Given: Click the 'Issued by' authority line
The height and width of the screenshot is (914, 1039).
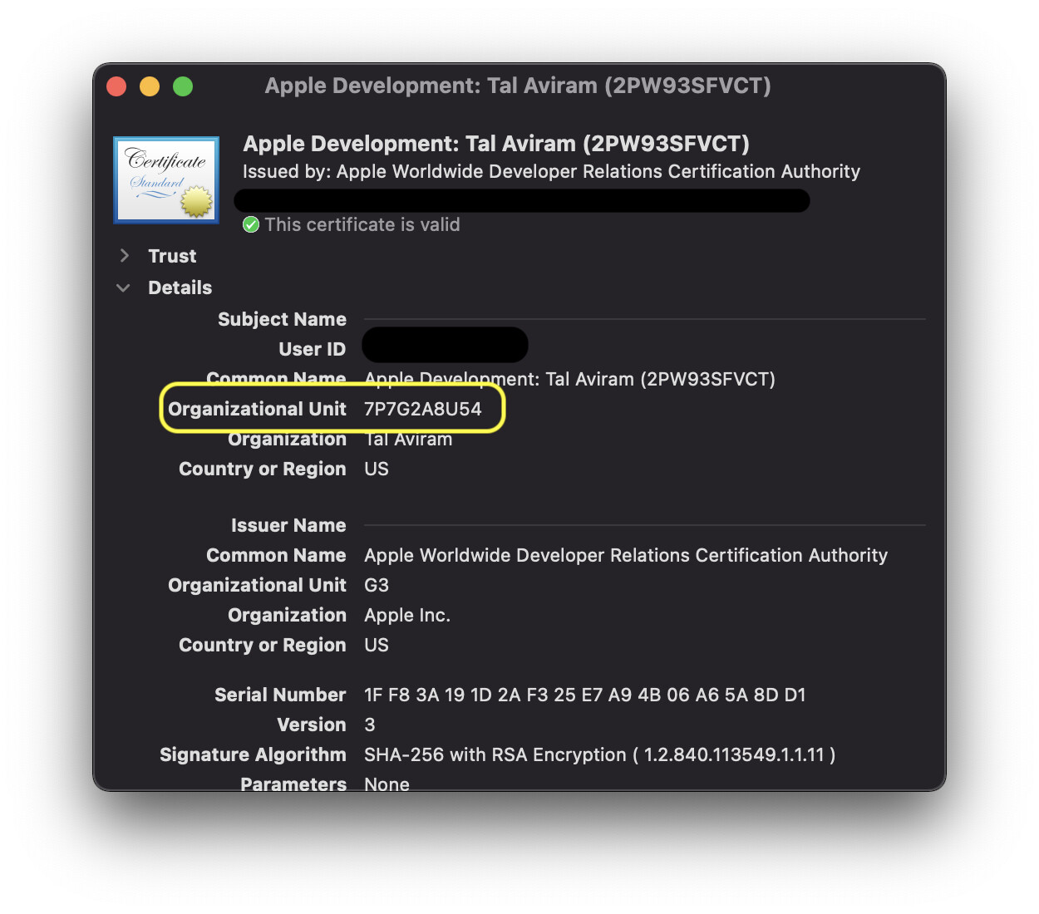Looking at the screenshot, I should coord(551,171).
